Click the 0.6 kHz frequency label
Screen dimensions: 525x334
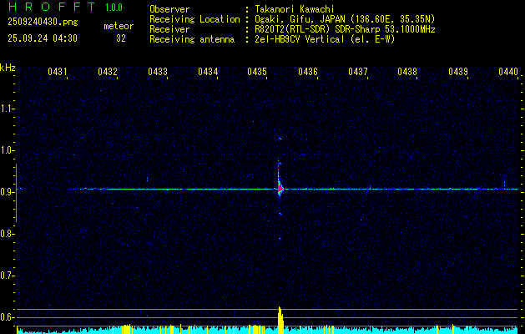(7, 317)
